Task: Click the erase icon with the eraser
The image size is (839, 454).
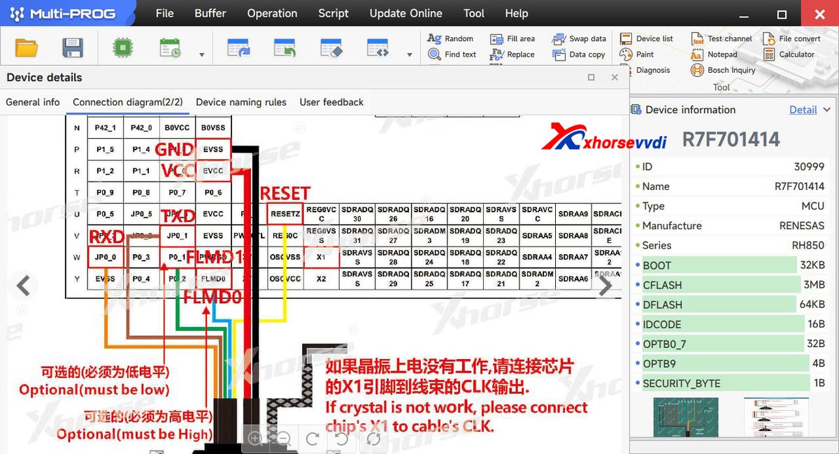Action: (331, 47)
